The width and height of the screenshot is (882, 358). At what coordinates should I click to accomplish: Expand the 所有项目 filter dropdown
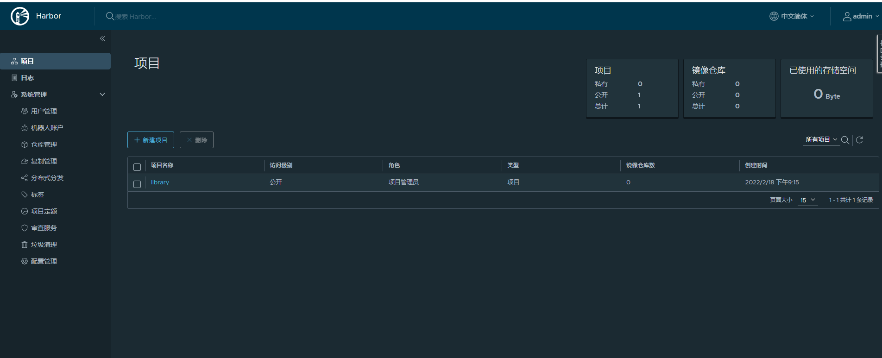pos(821,139)
